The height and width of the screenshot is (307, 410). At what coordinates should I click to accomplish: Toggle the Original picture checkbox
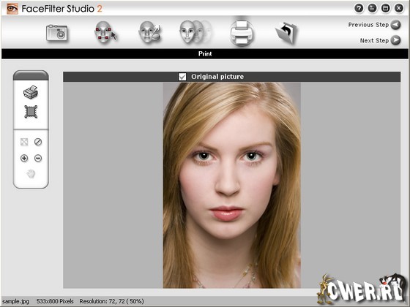pyautogui.click(x=182, y=77)
